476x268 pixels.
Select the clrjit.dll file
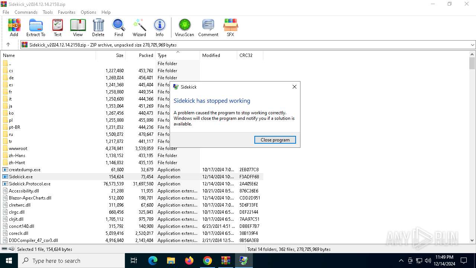132,219
